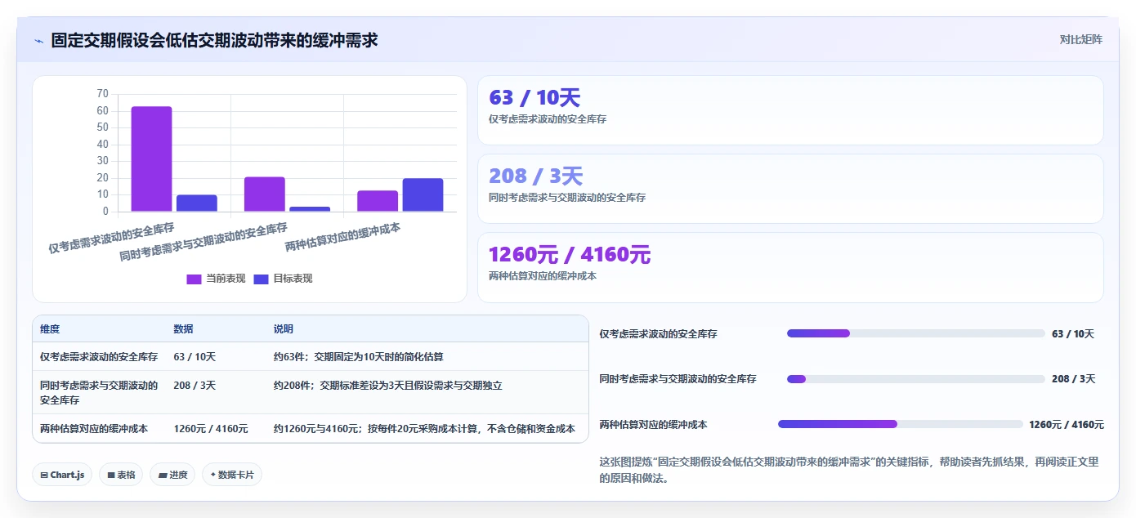Click table cell 同时考虑需求与交期波动的安全库存
The height and width of the screenshot is (518, 1136).
pos(99,393)
